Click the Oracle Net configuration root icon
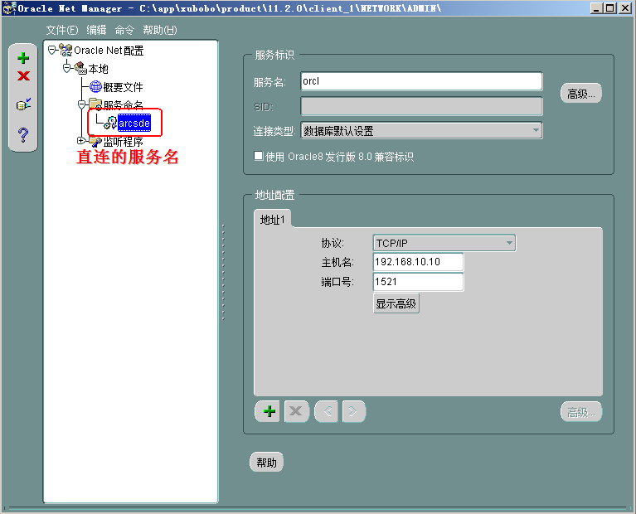Screen dimensions: 636x514 click(x=66, y=50)
